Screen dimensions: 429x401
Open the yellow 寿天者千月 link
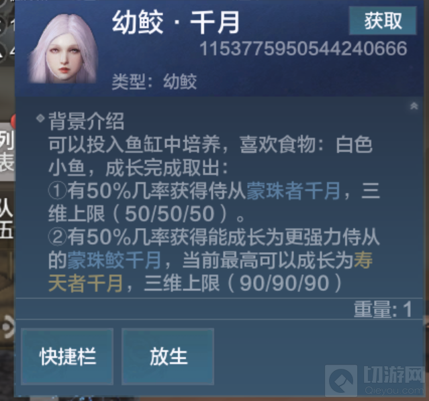pos(210,272)
